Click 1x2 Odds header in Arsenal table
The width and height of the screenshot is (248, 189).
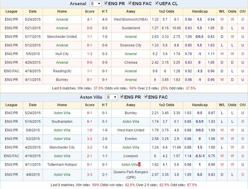coord(167,11)
